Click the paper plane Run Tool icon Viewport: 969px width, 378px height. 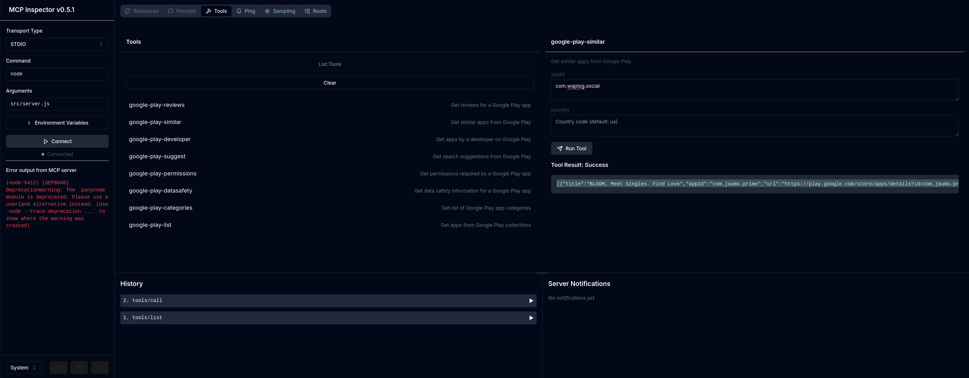point(560,148)
